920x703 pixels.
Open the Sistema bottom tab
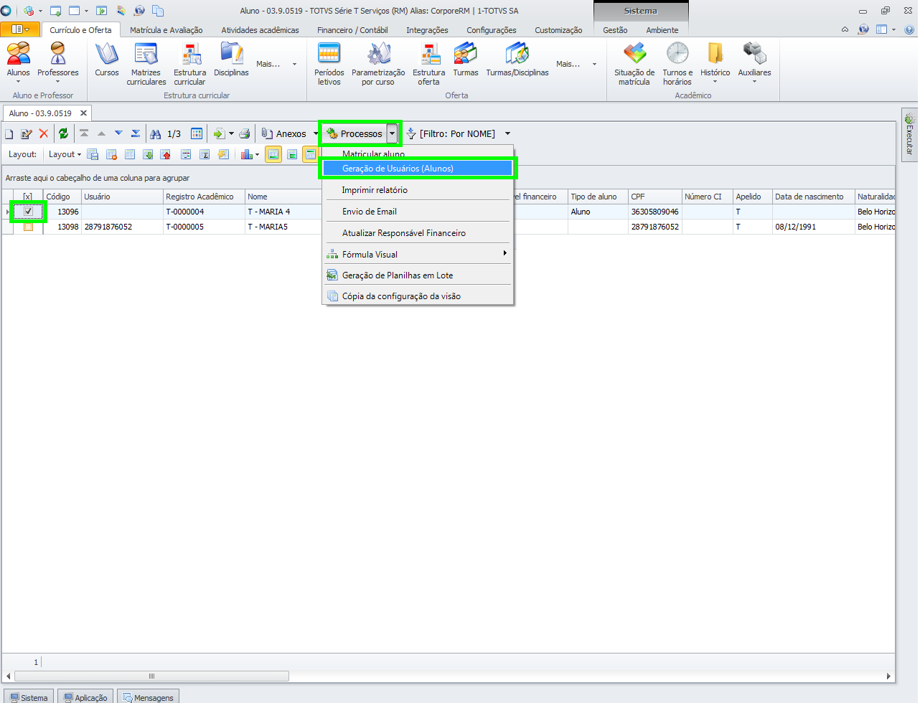pyautogui.click(x=29, y=697)
